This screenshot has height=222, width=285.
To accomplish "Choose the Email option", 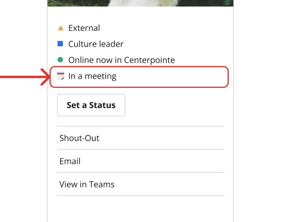I will tap(70, 161).
